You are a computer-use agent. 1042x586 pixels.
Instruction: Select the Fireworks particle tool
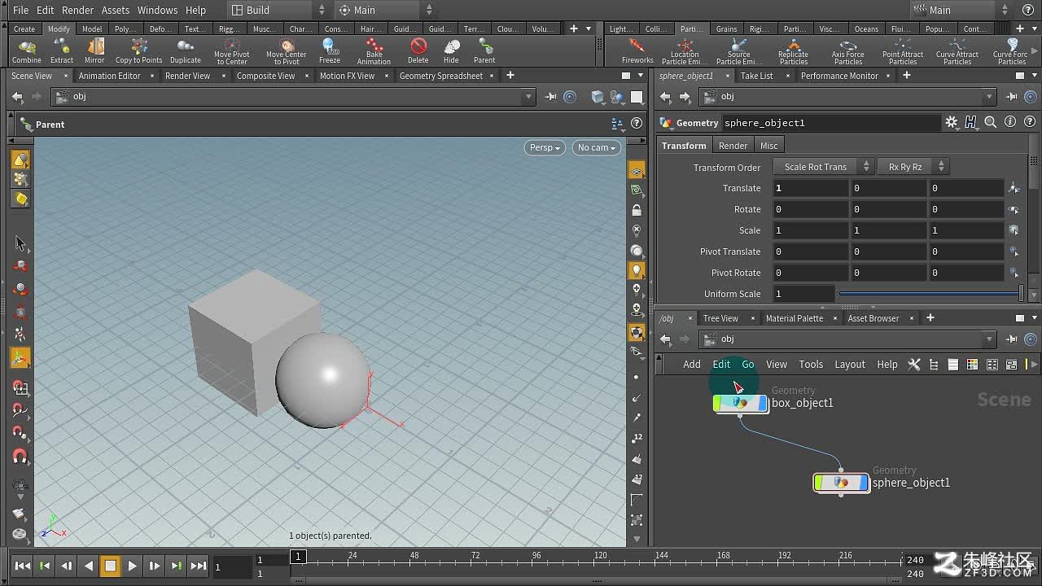click(x=637, y=50)
